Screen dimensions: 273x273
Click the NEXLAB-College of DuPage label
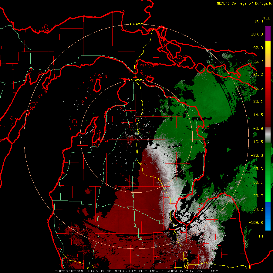point(242,3)
